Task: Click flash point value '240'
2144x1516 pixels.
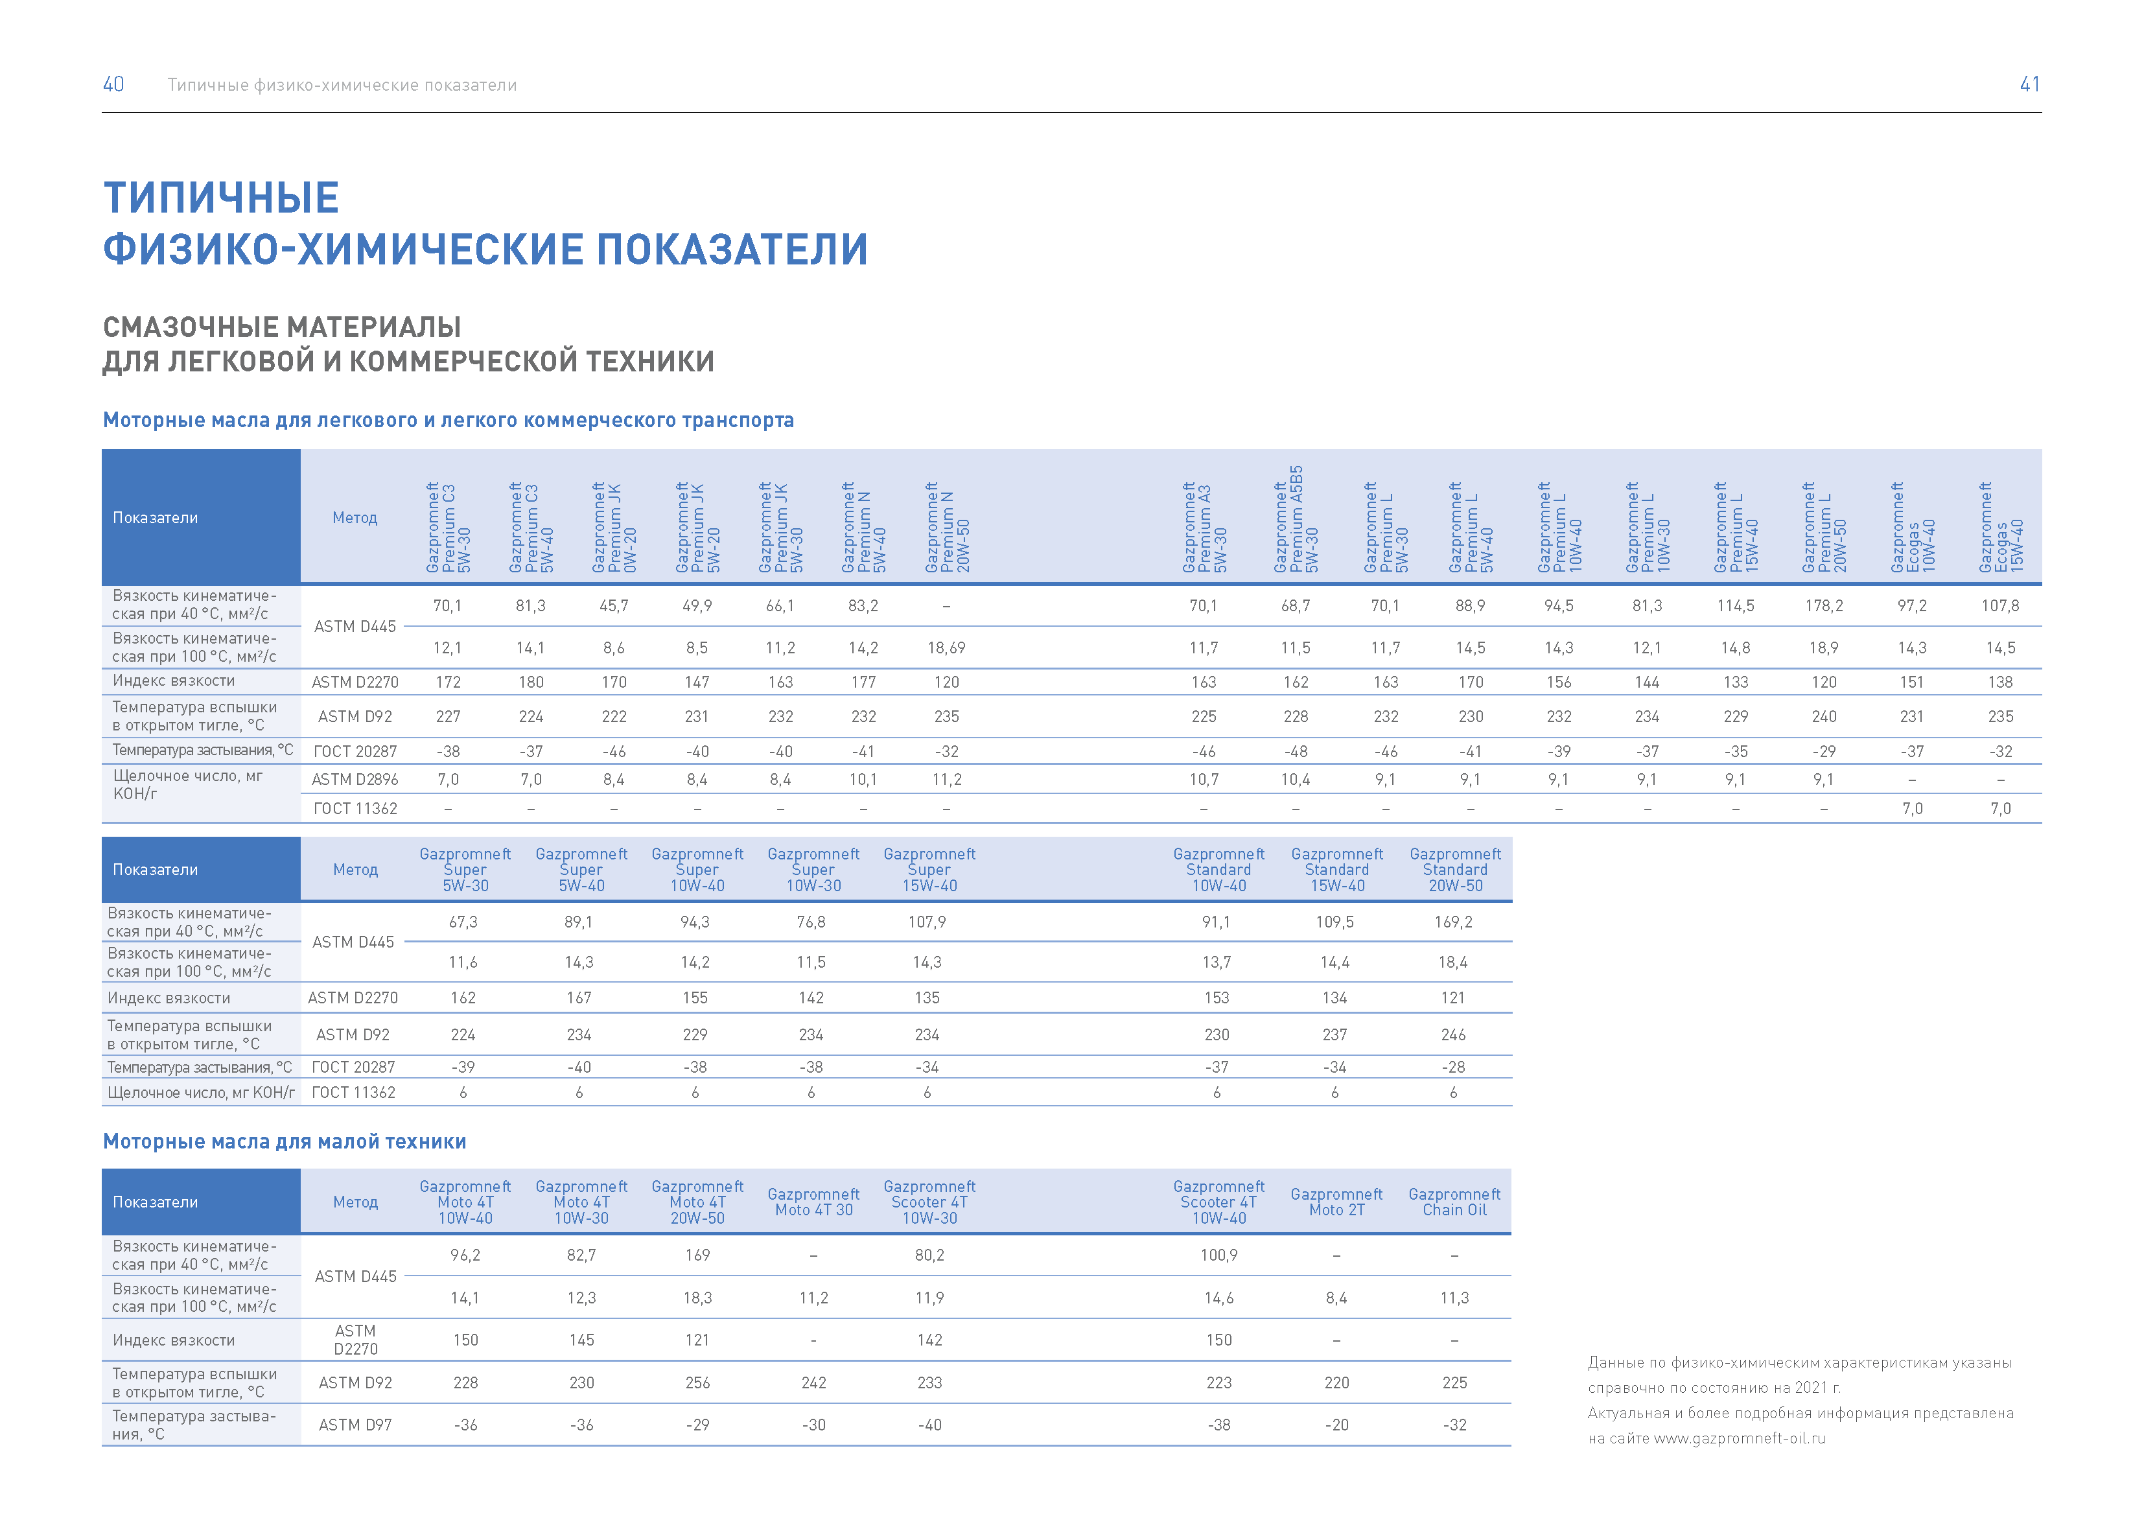Action: [1824, 716]
